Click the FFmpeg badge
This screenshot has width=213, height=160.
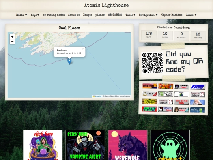[198, 87]
